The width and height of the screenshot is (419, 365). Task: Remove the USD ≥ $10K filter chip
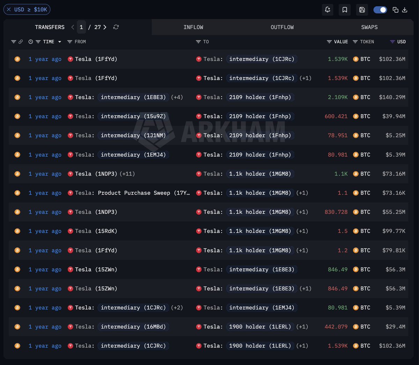click(x=9, y=9)
